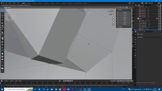Viewport: 162px width, 91px height.
Task: Choose the Inset Faces tool
Action: pos(2,42)
